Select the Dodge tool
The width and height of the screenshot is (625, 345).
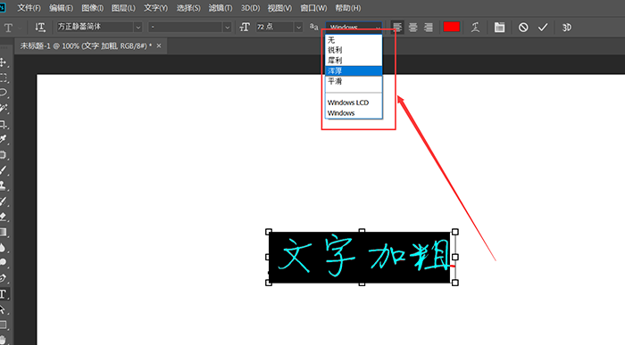coord(4,262)
